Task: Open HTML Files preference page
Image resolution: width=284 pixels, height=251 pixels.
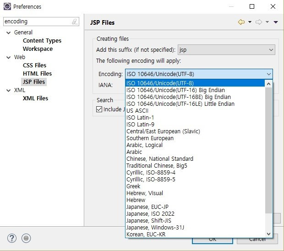Action: point(37,74)
